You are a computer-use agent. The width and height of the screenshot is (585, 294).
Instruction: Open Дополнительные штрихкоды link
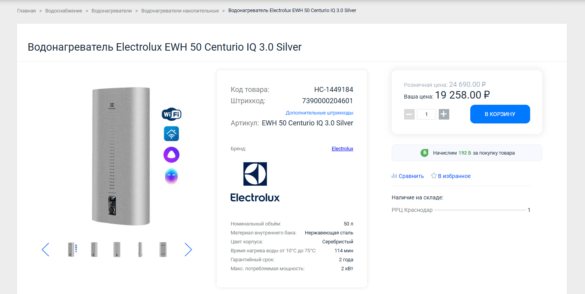(x=319, y=113)
